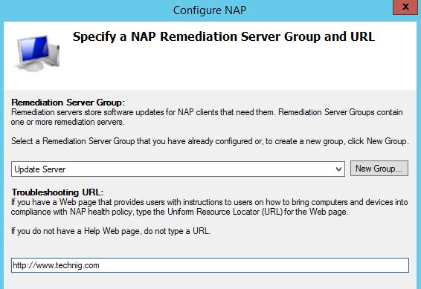Click the New Group... button
Viewport: 421px width, 289px height.
[x=379, y=169]
